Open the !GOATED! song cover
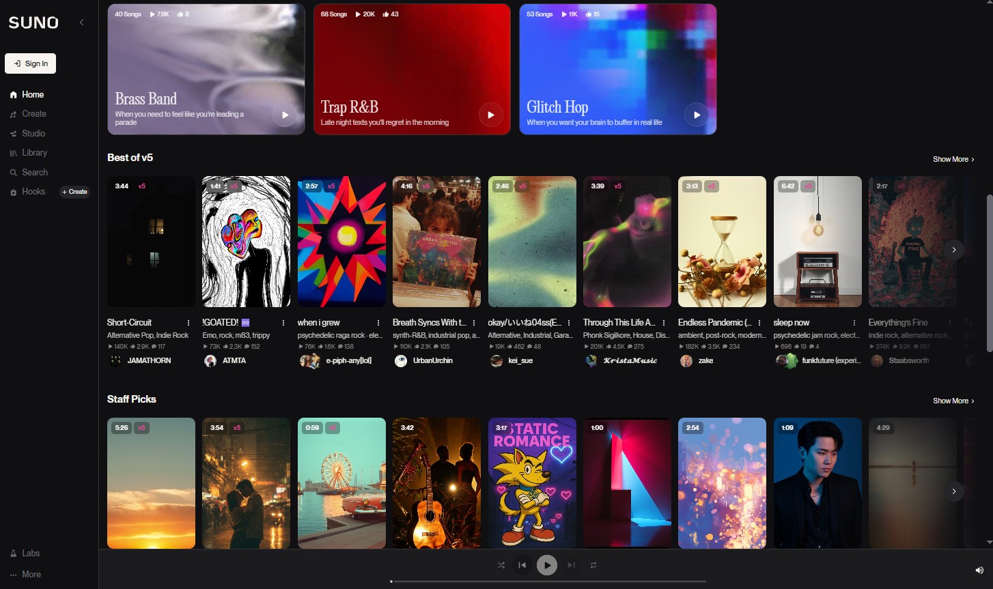This screenshot has width=993, height=589. [x=247, y=242]
